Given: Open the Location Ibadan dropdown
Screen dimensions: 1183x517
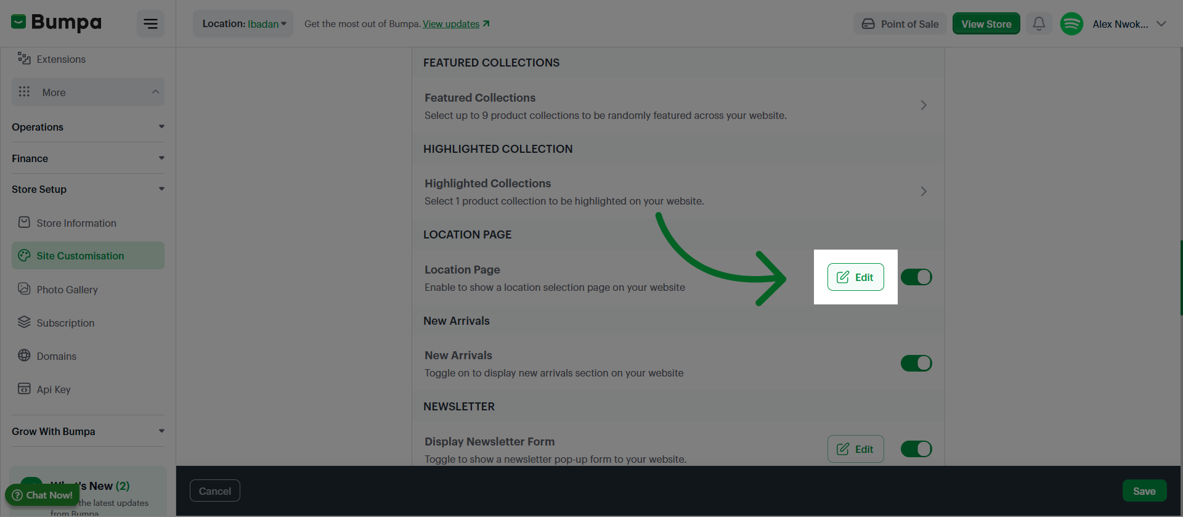Looking at the screenshot, I should pyautogui.click(x=243, y=24).
